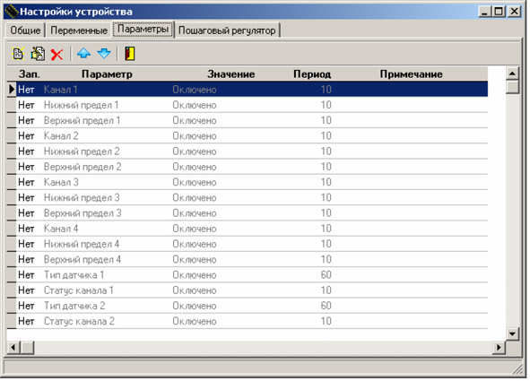Image resolution: width=530 pixels, height=381 pixels.
Task: Select the Параметры tab
Action: (143, 29)
